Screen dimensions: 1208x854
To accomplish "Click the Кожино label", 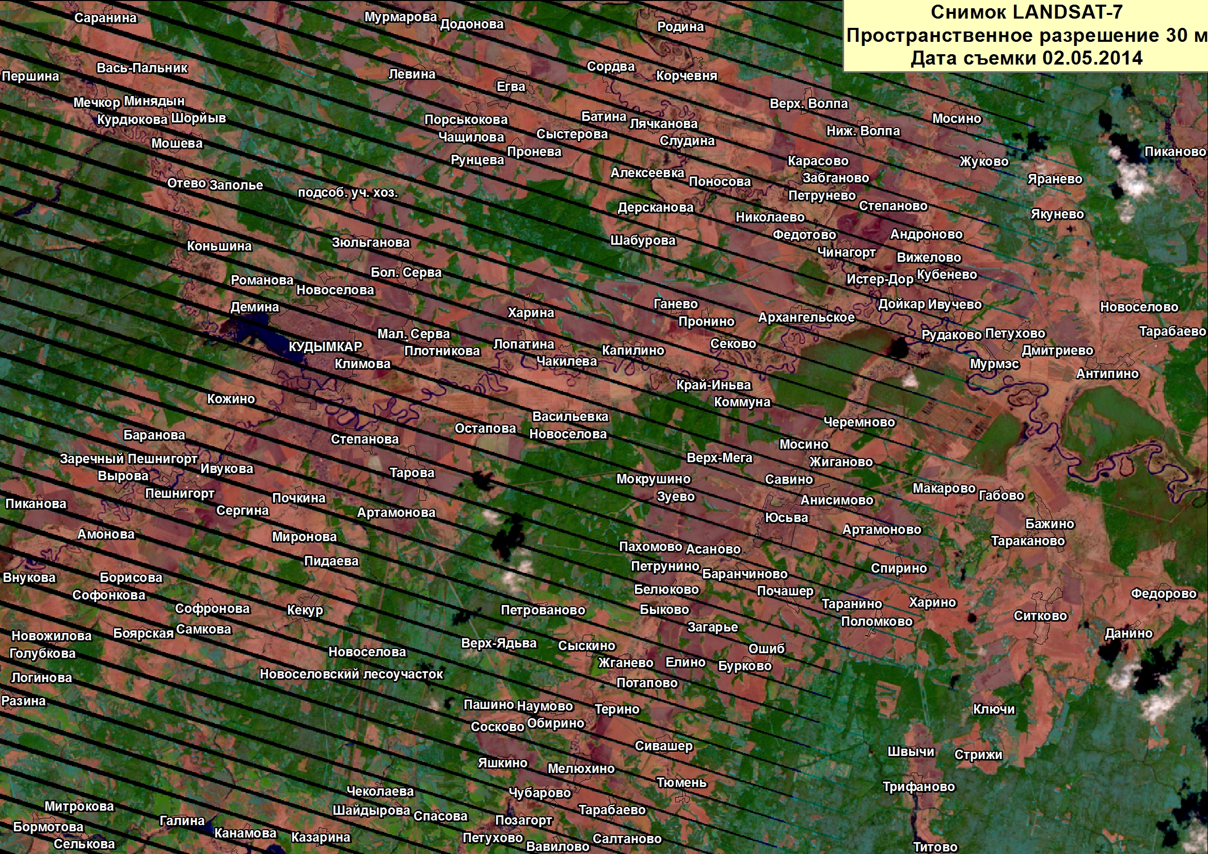I will click(231, 399).
